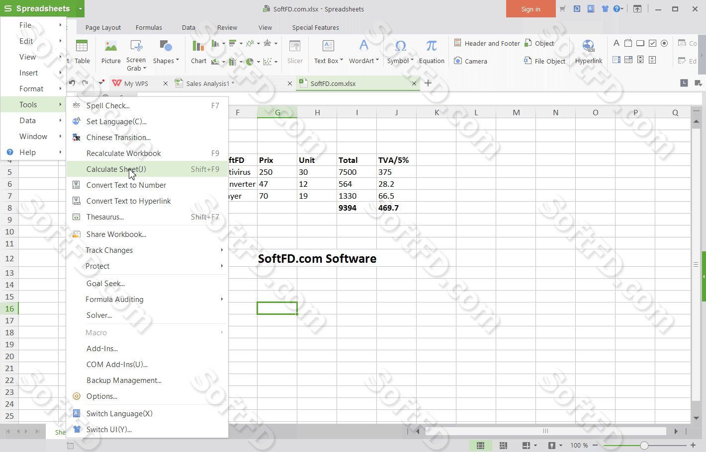The image size is (706, 452).
Task: Choose Switch UI from the menu
Action: point(147,429)
